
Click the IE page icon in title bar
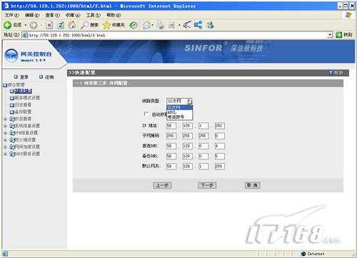[6, 6]
